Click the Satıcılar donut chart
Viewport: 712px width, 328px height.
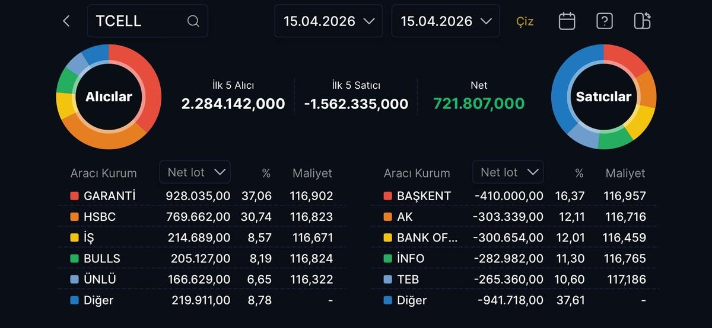click(x=603, y=97)
